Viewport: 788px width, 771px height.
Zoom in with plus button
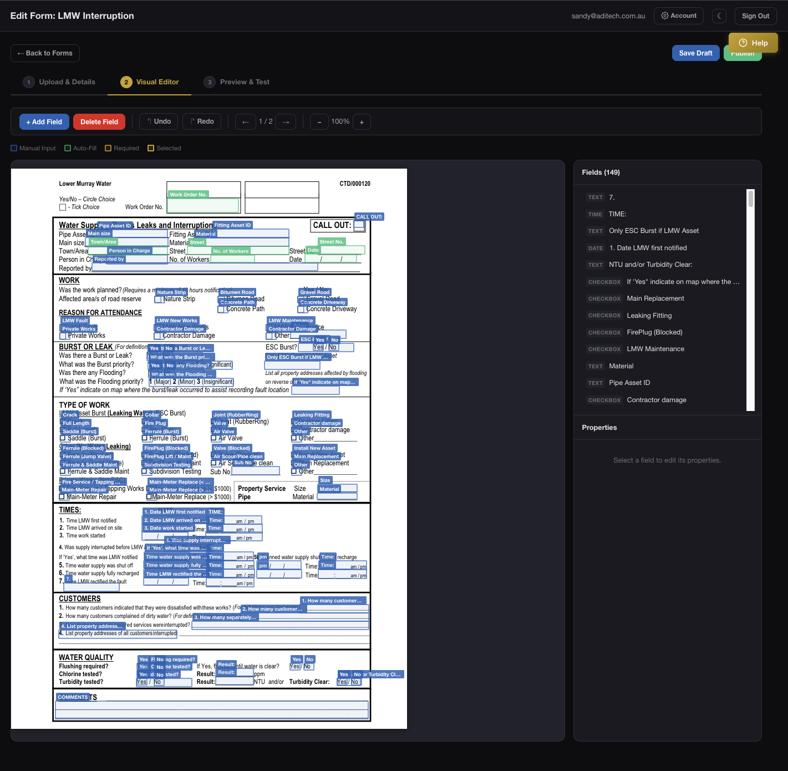click(362, 122)
